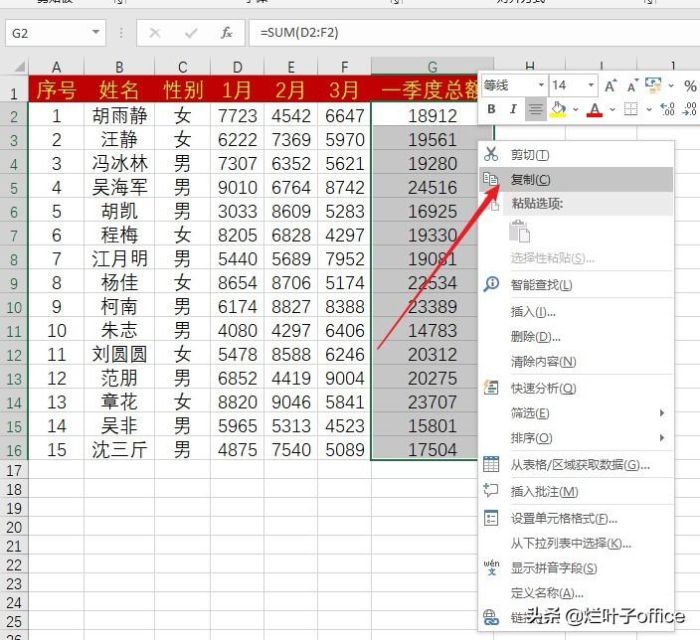This screenshot has width=700, height=640.
Task: Select column D header
Action: tap(237, 67)
